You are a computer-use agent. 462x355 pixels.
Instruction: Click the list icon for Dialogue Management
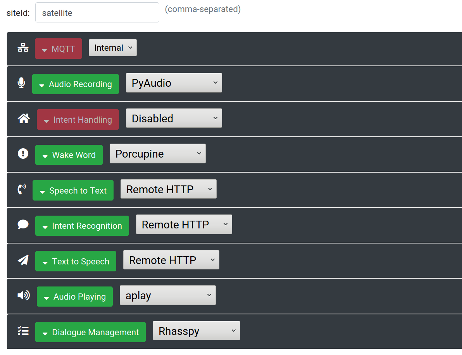click(x=22, y=331)
